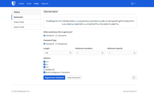Click Copy Password button
The height and width of the screenshot is (96, 154).
point(74,78)
